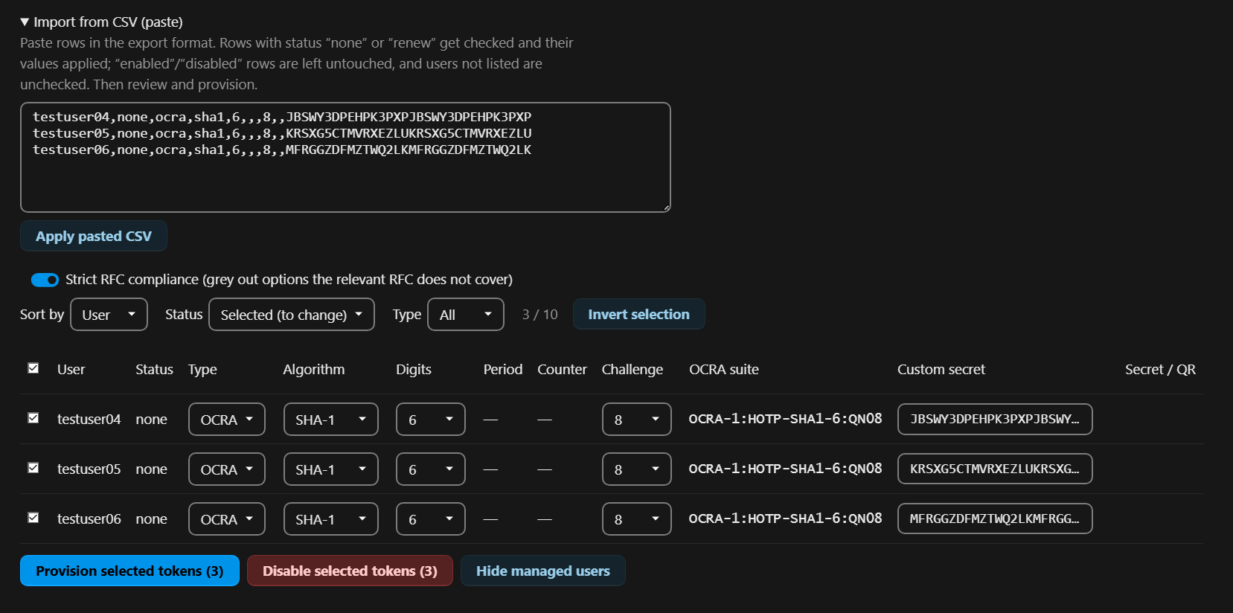
Task: Open the Digits dropdown for testuser04
Action: coord(431,420)
